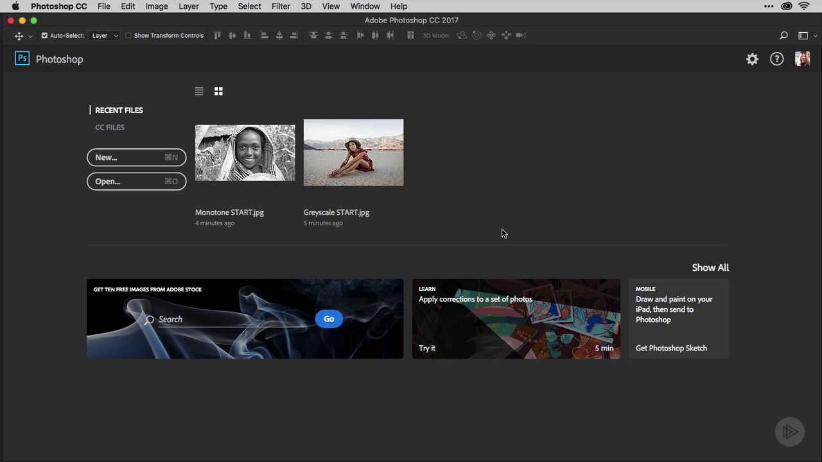Viewport: 822px width, 462px height.
Task: Click Try it on the Learn card
Action: (x=427, y=348)
